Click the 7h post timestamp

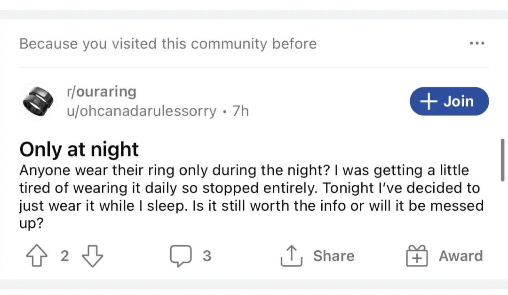(x=240, y=112)
